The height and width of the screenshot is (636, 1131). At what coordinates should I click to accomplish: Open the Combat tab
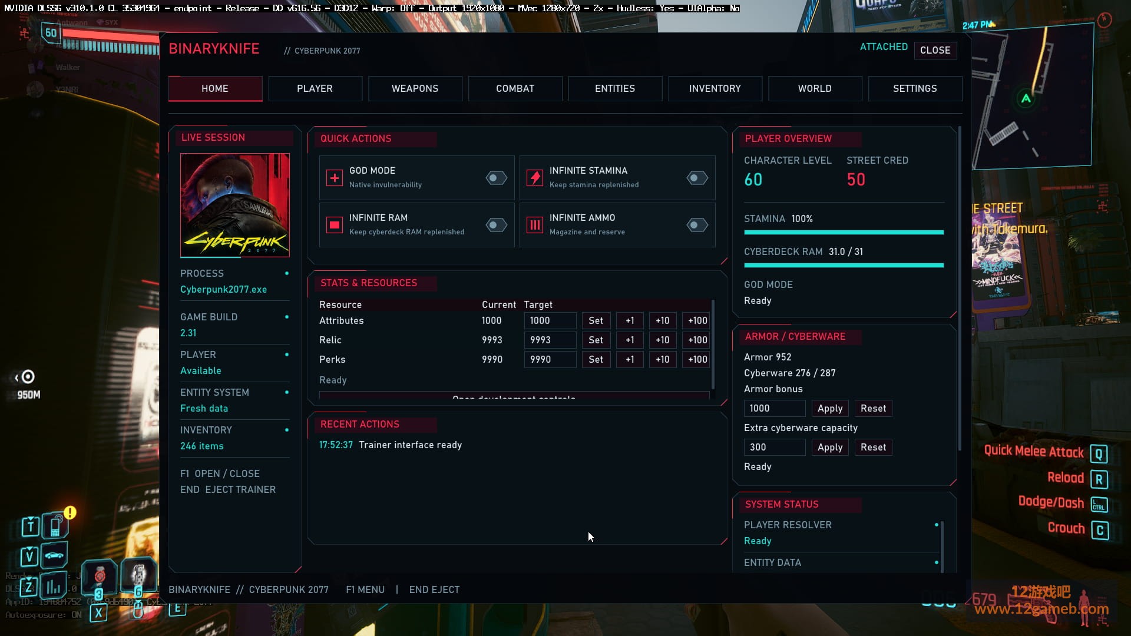coord(515,88)
